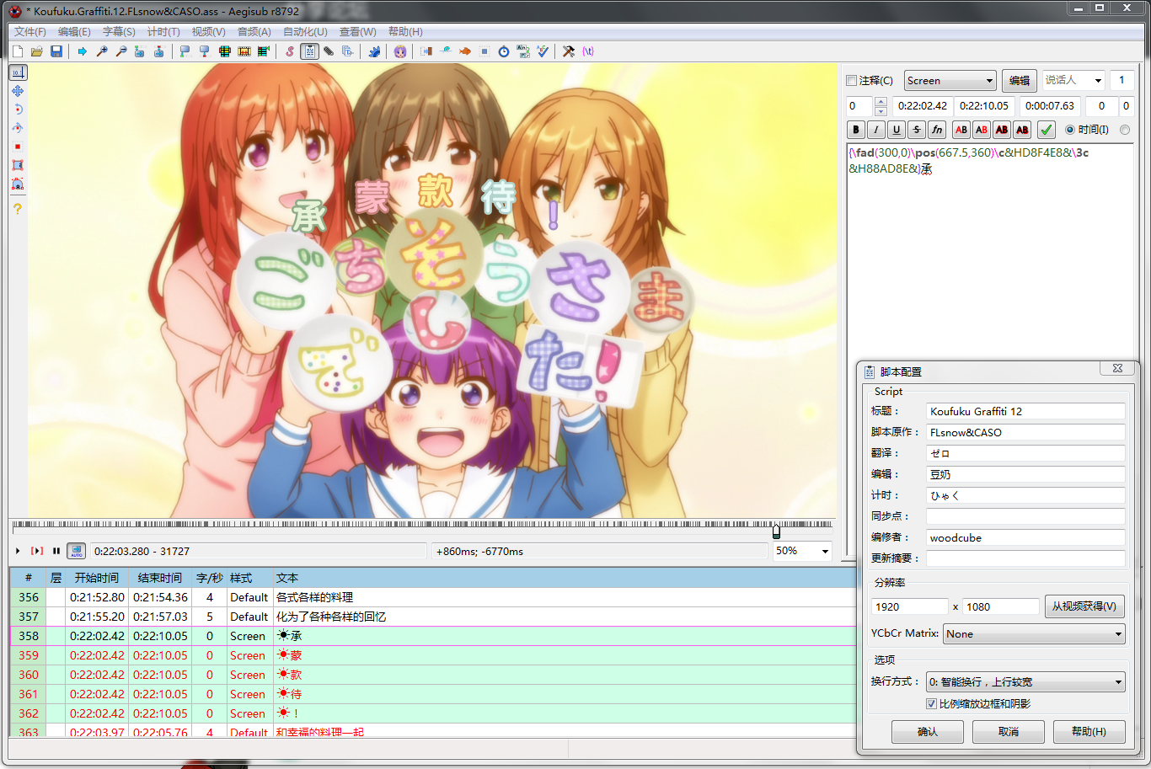Open the Timing Post-Processor clock icon

(504, 51)
